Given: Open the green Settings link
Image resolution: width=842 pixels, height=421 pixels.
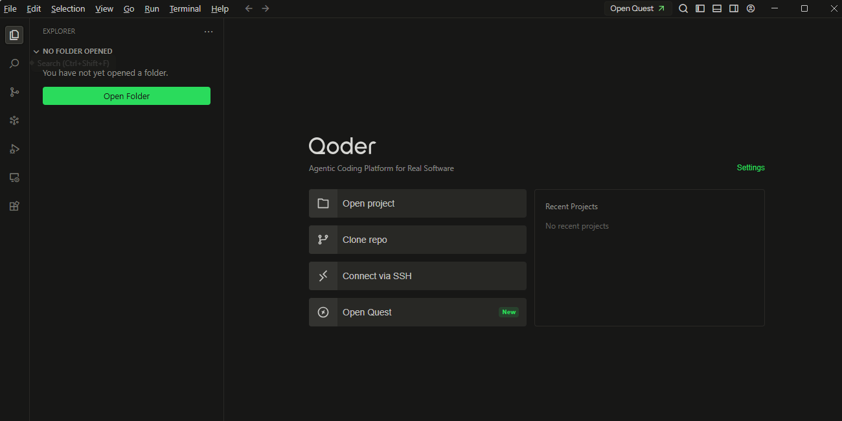Looking at the screenshot, I should point(751,168).
